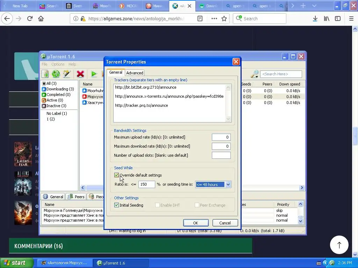Click the No Label (1) entry

57,113
